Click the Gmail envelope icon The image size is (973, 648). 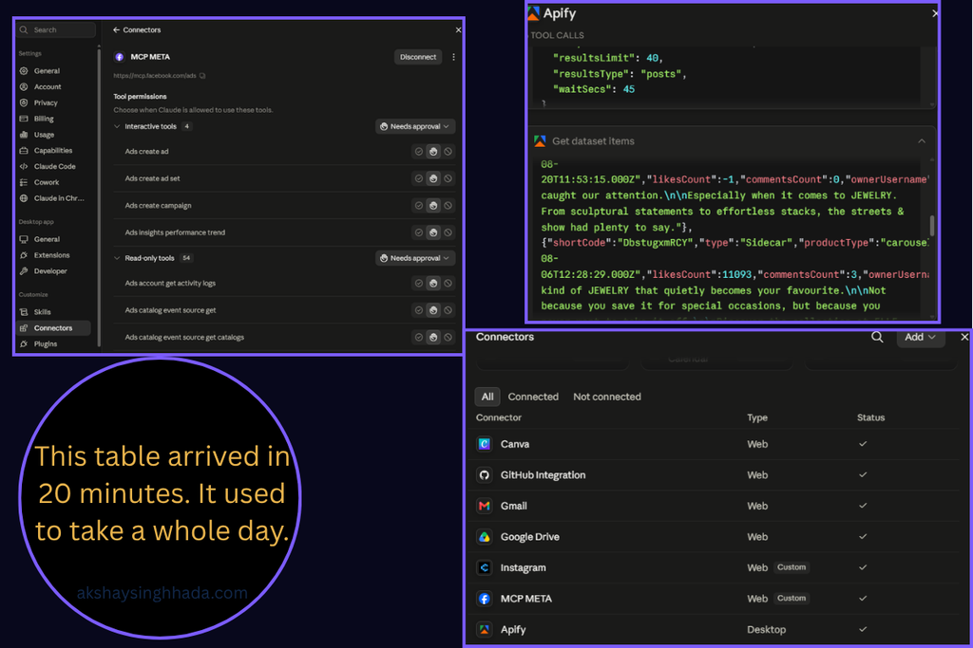[x=485, y=506]
